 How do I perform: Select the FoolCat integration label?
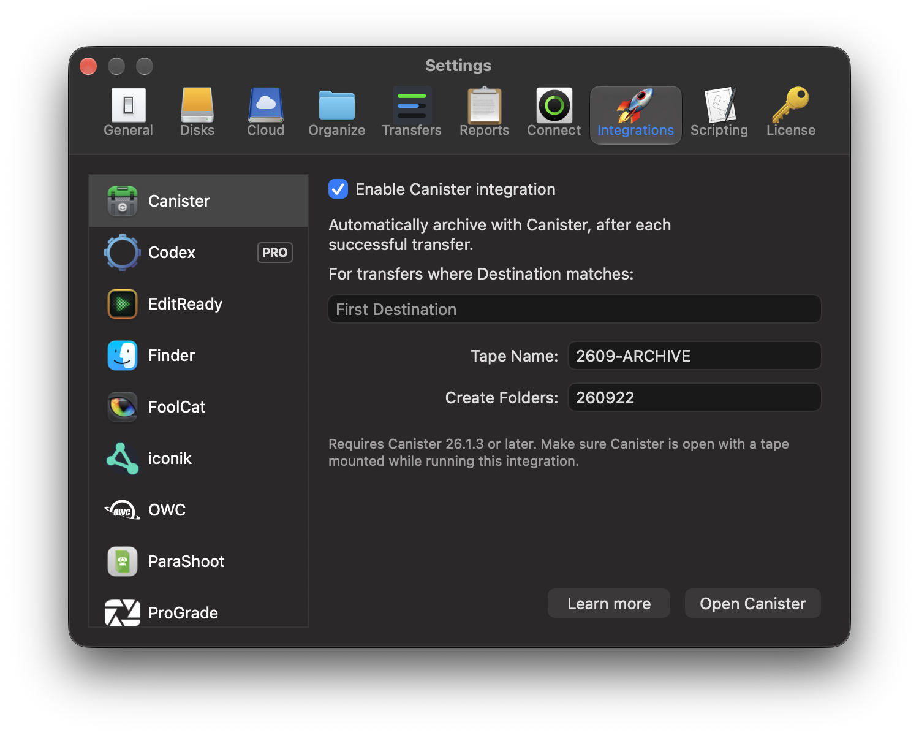(x=177, y=407)
